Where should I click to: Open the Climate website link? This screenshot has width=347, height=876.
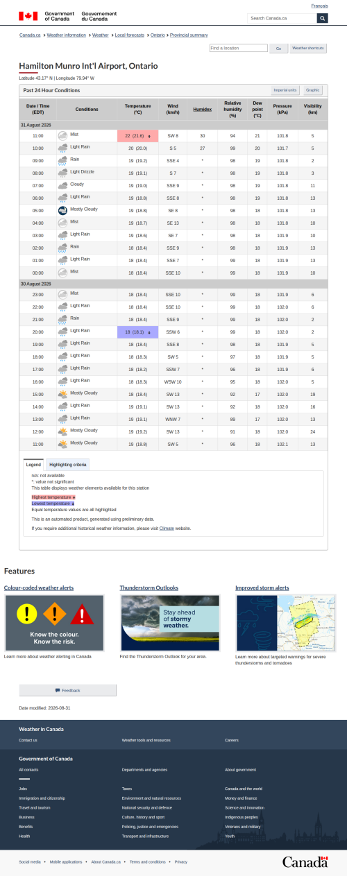167,529
